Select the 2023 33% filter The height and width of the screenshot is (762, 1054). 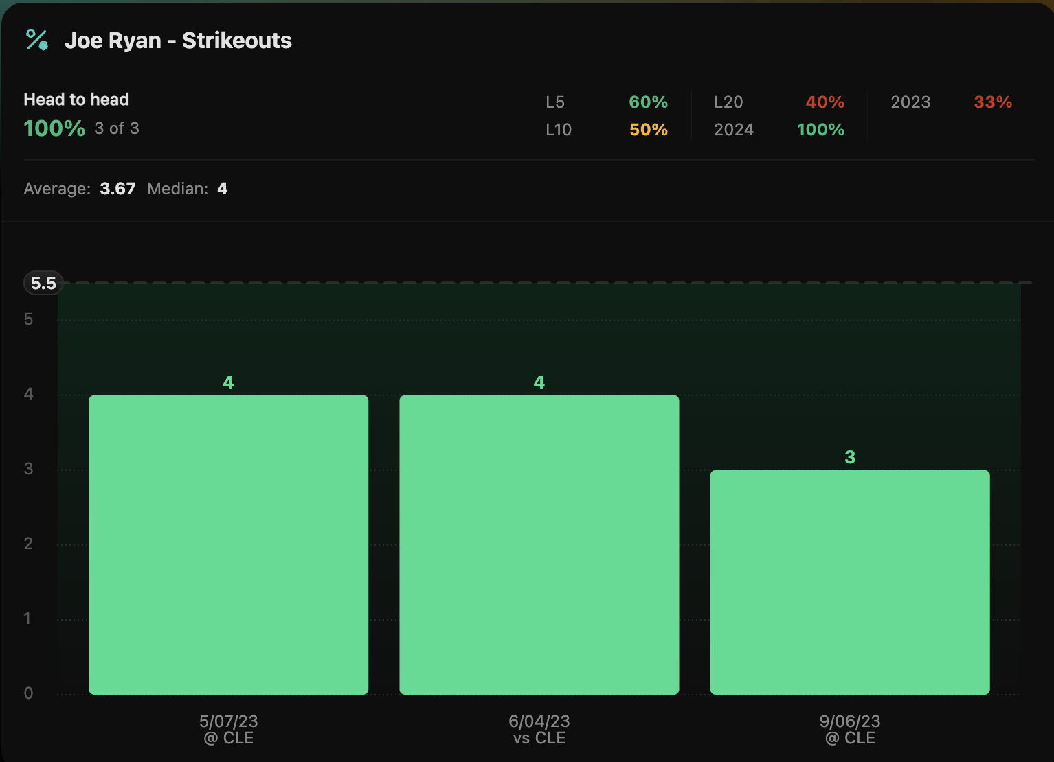(951, 102)
